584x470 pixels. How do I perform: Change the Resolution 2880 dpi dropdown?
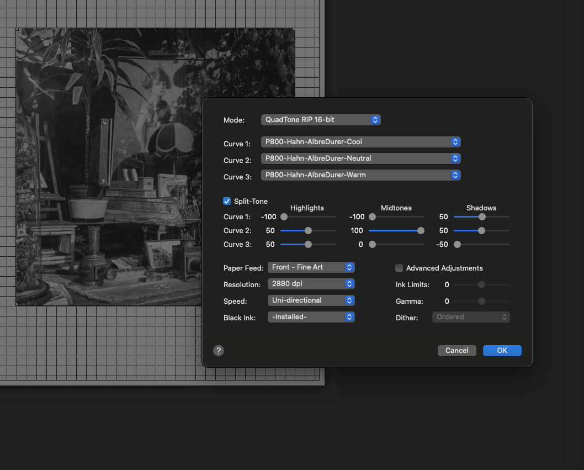pos(311,284)
